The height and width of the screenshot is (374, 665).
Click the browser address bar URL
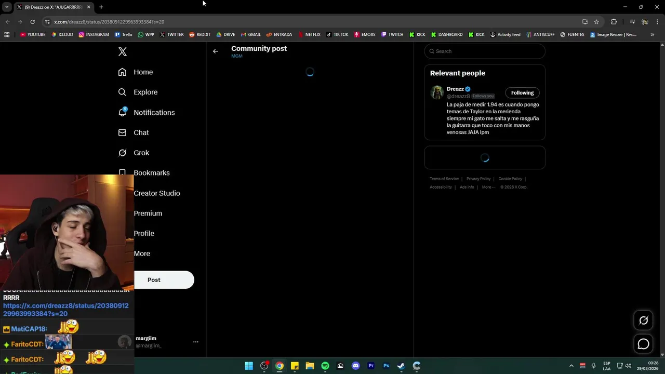pyautogui.click(x=109, y=22)
